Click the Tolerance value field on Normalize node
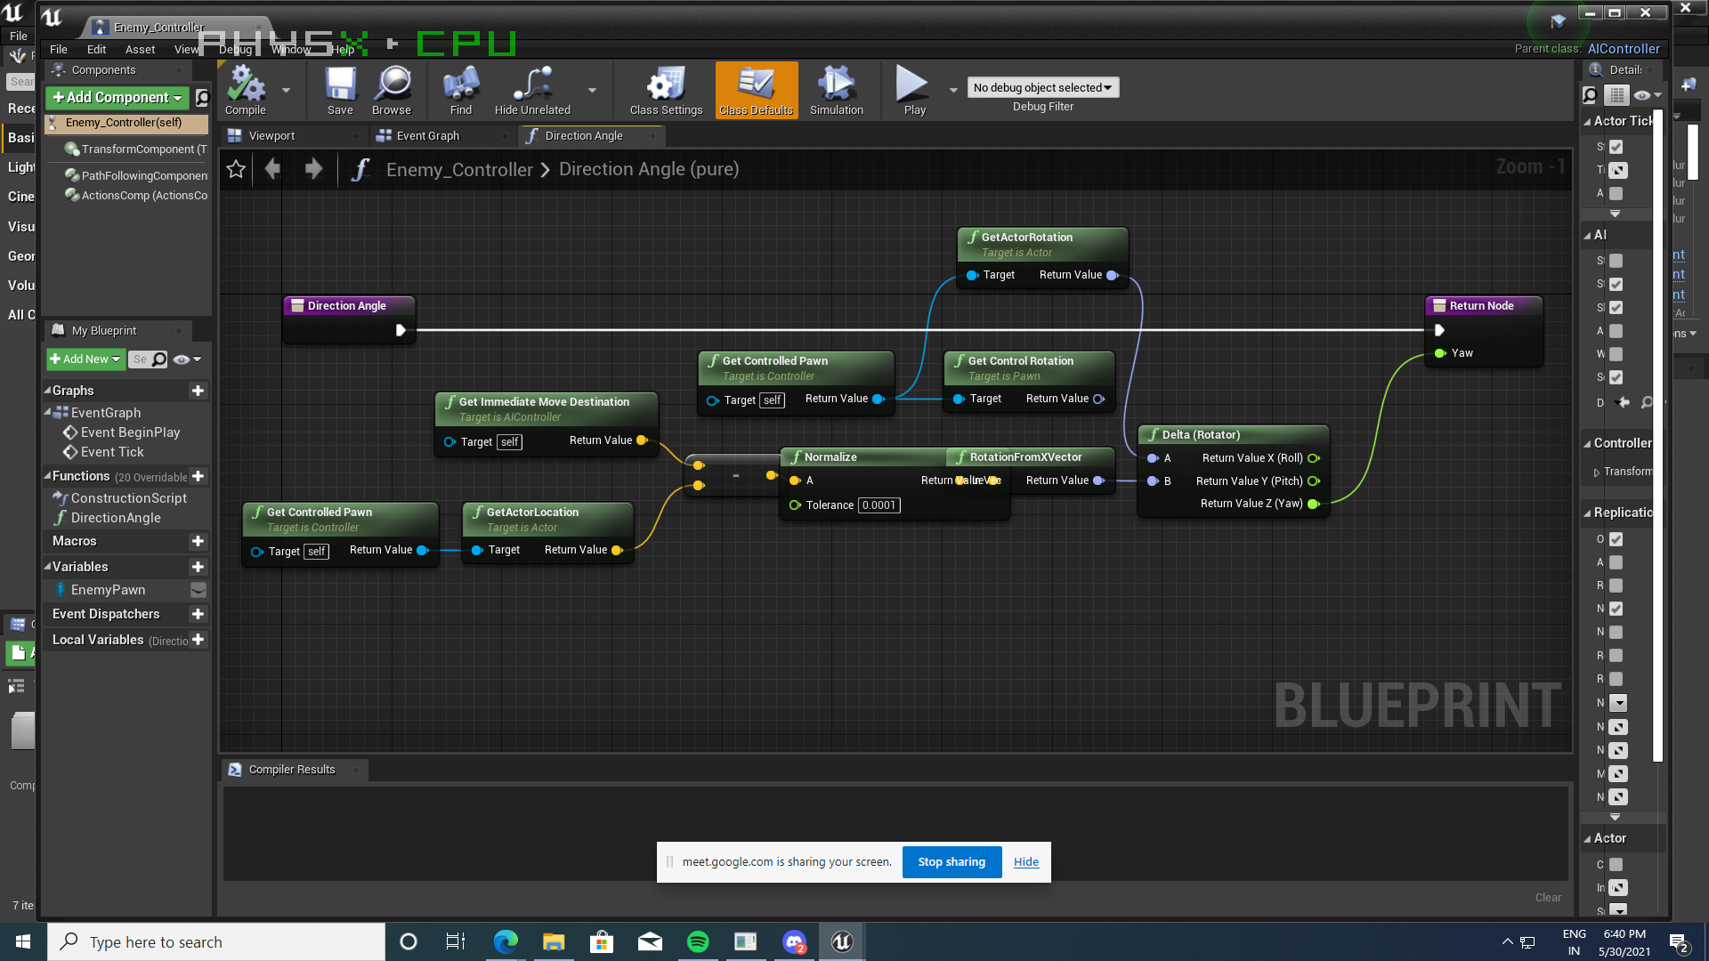The image size is (1709, 961). tap(879, 505)
